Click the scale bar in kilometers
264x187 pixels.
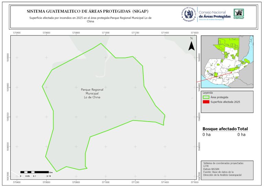34,172
